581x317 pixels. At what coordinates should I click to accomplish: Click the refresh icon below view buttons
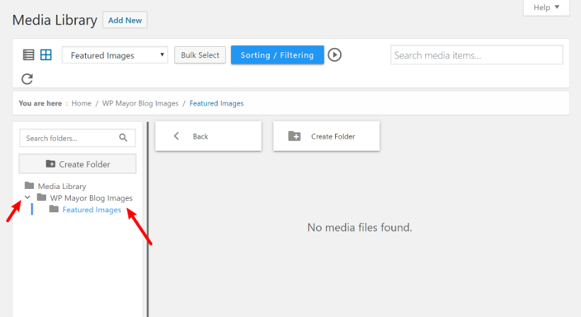point(27,79)
